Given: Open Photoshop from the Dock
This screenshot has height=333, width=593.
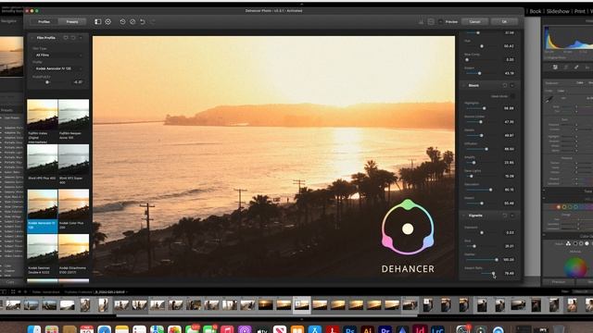Looking at the screenshot, I should point(350,329).
